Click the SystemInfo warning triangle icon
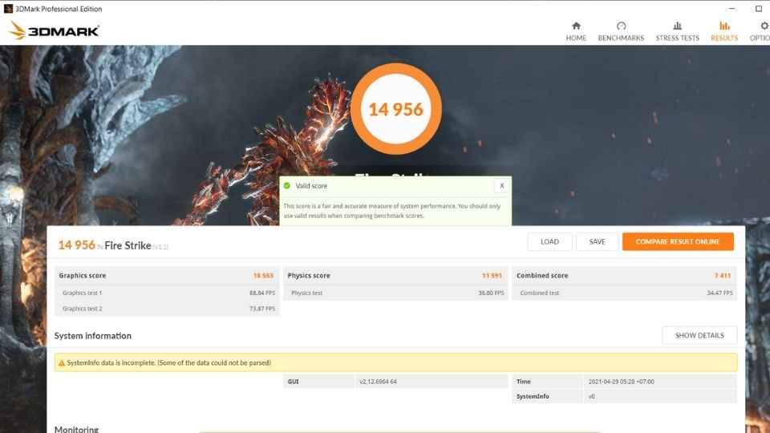This screenshot has height=433, width=770. click(62, 362)
